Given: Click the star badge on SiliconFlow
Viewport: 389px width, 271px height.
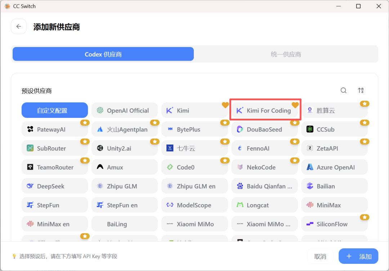Looking at the screenshot, I should 365,217.
